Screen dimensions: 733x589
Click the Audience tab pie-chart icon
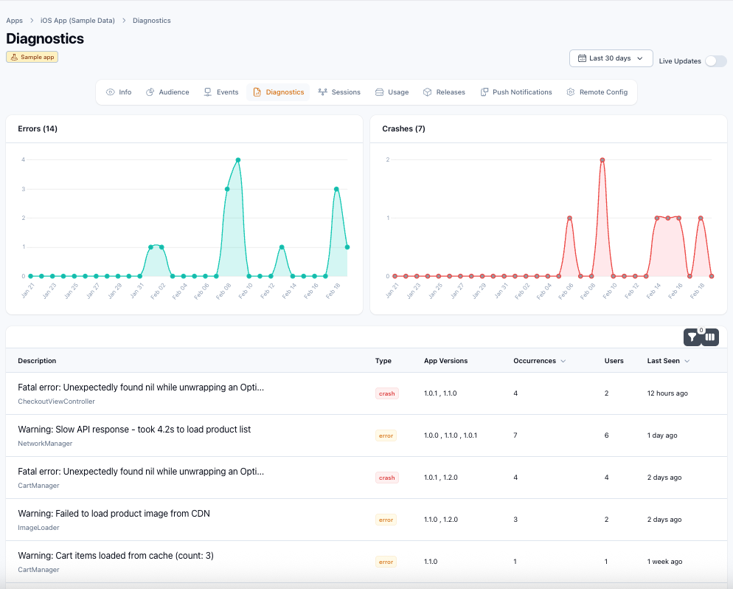click(150, 92)
